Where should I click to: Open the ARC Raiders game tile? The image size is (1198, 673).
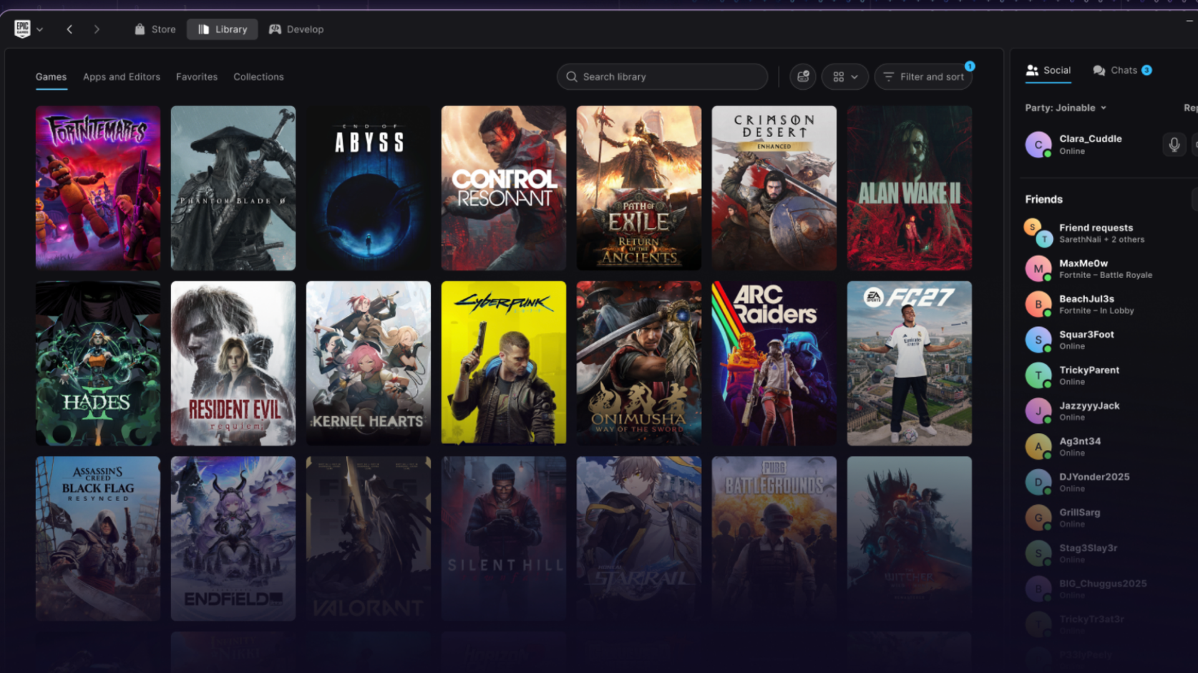click(x=774, y=363)
